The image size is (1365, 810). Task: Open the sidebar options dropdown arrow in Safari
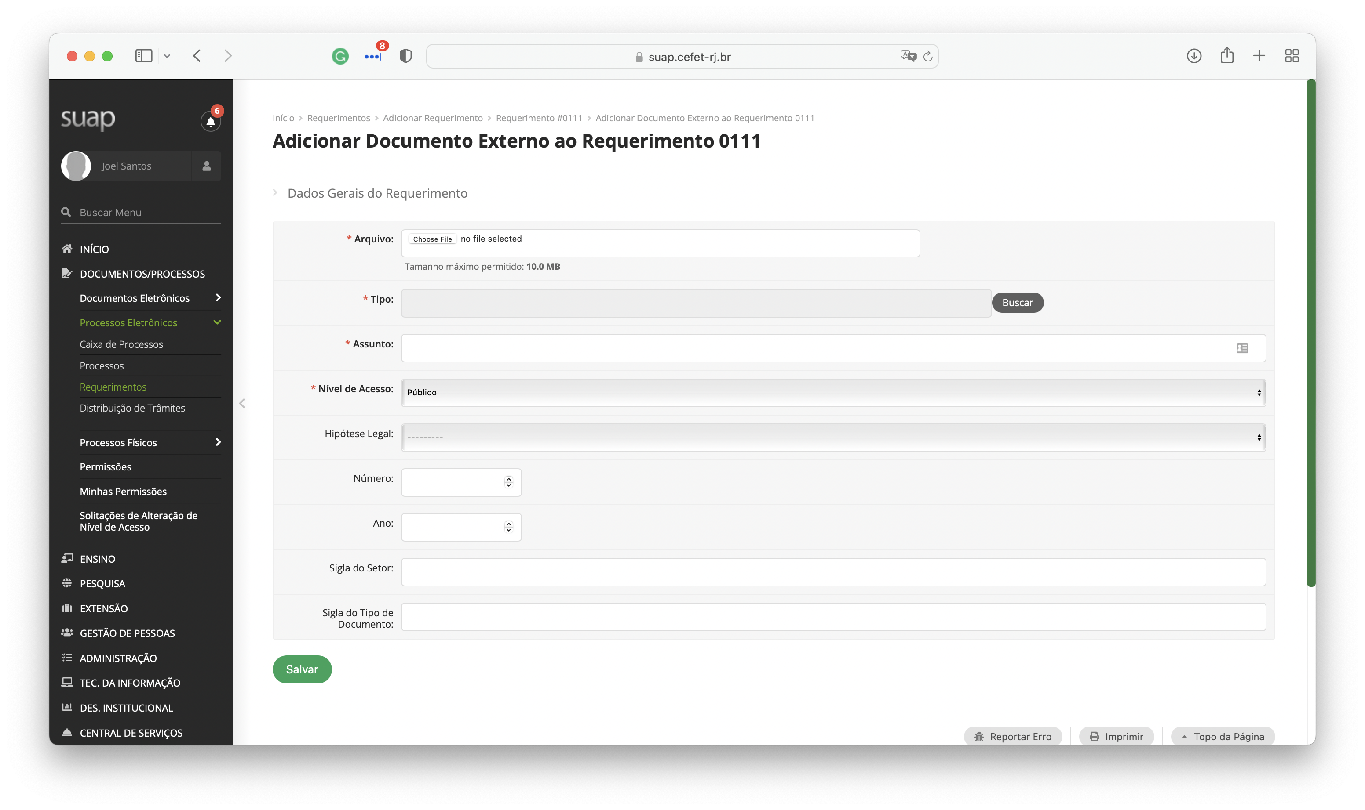(167, 56)
